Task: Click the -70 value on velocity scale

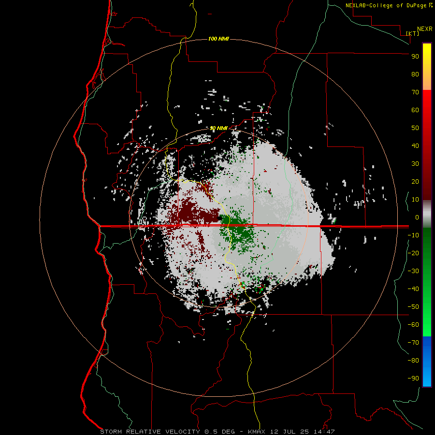Action: (413, 343)
